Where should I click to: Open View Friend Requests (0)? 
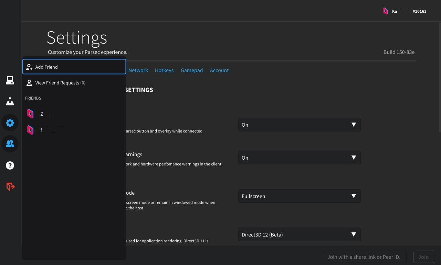[74, 83]
